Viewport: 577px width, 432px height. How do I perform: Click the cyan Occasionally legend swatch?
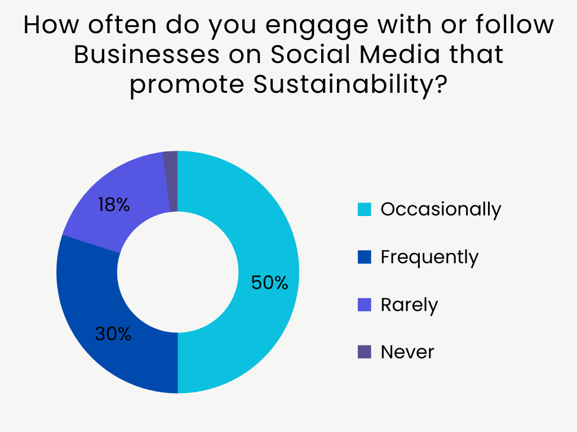[365, 209]
